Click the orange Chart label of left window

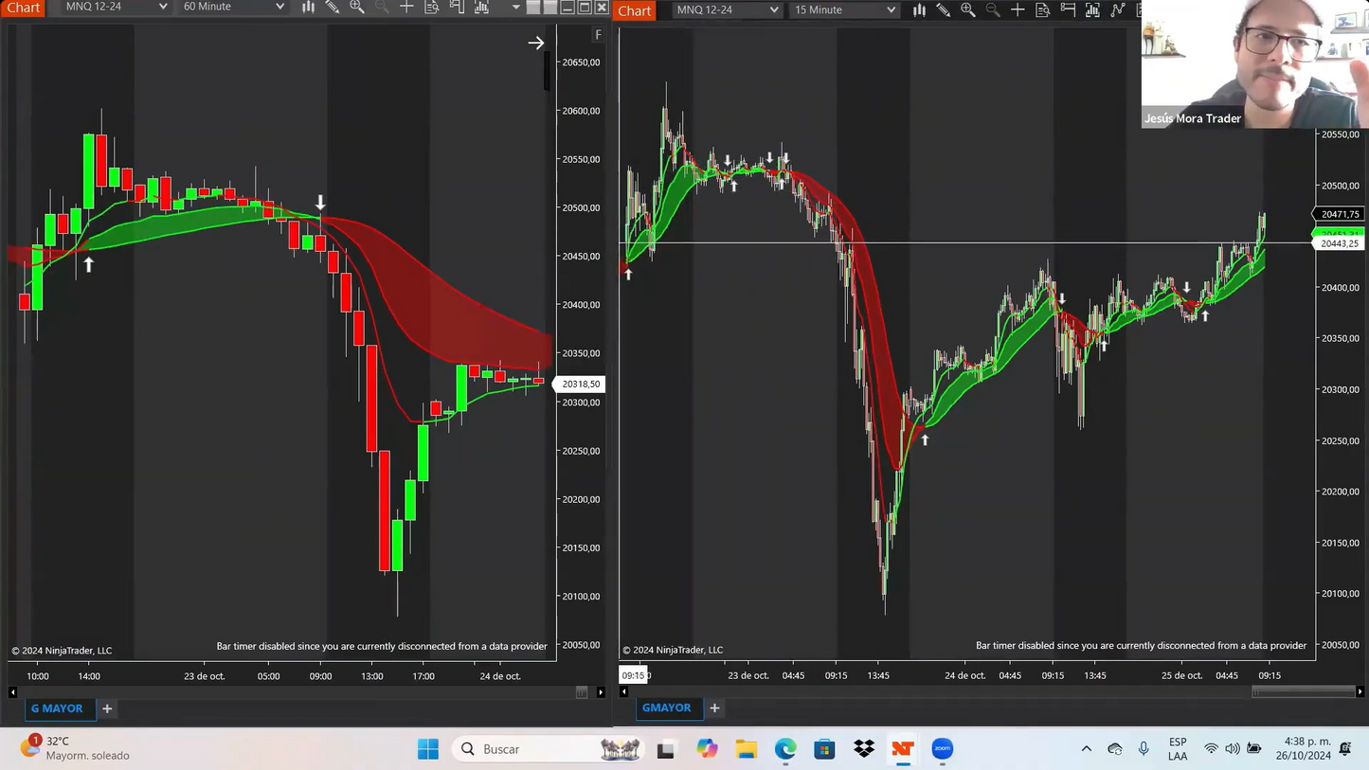pyautogui.click(x=23, y=8)
